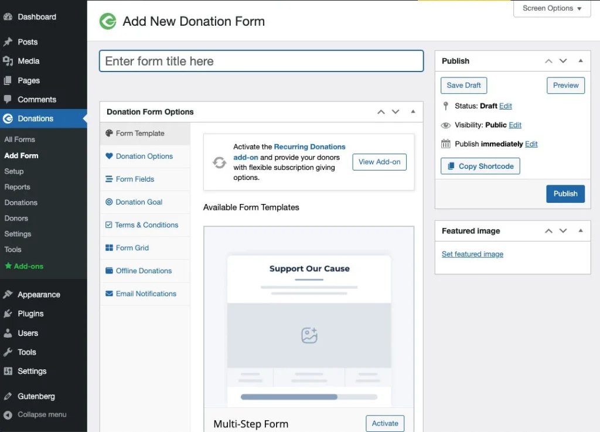Click the Tools wrench icon
The image size is (600, 432).
pyautogui.click(x=8, y=352)
